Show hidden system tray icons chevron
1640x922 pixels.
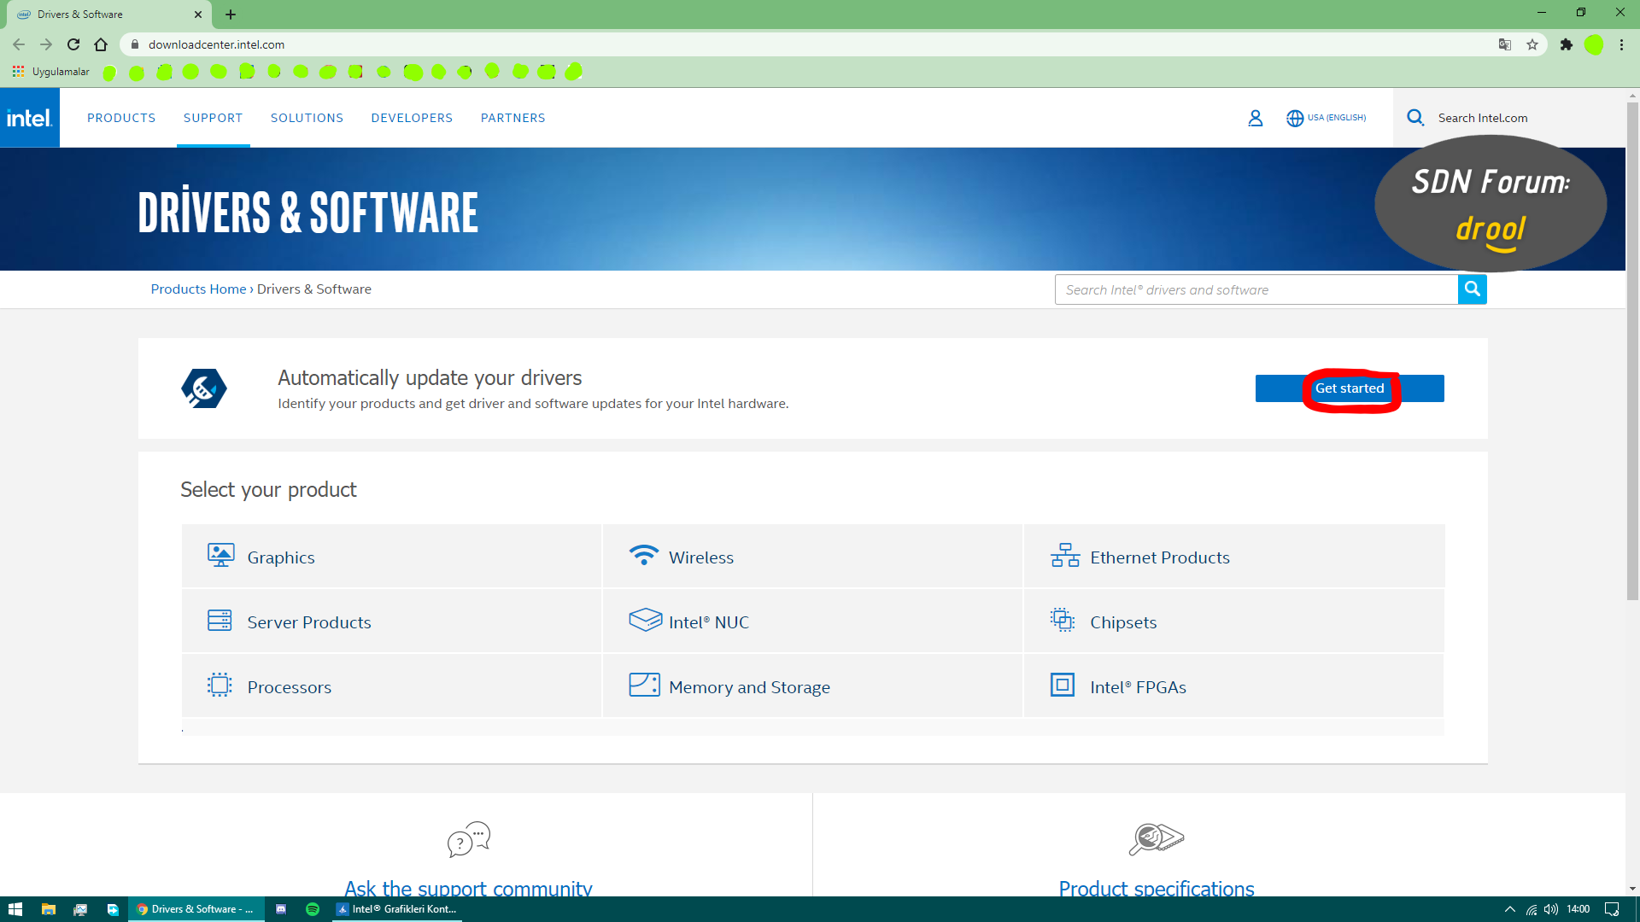click(1509, 909)
